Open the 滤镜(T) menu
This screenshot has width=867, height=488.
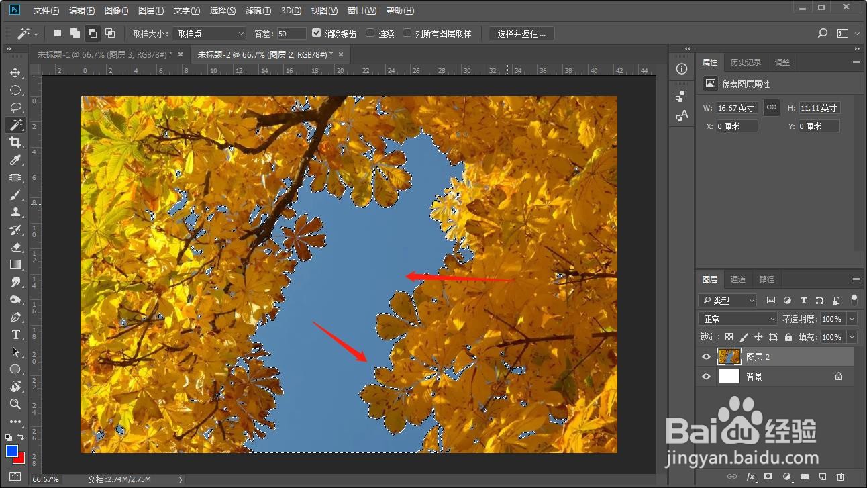(x=258, y=11)
